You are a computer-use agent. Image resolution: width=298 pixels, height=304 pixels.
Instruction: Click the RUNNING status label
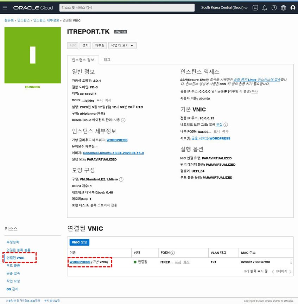33,87
